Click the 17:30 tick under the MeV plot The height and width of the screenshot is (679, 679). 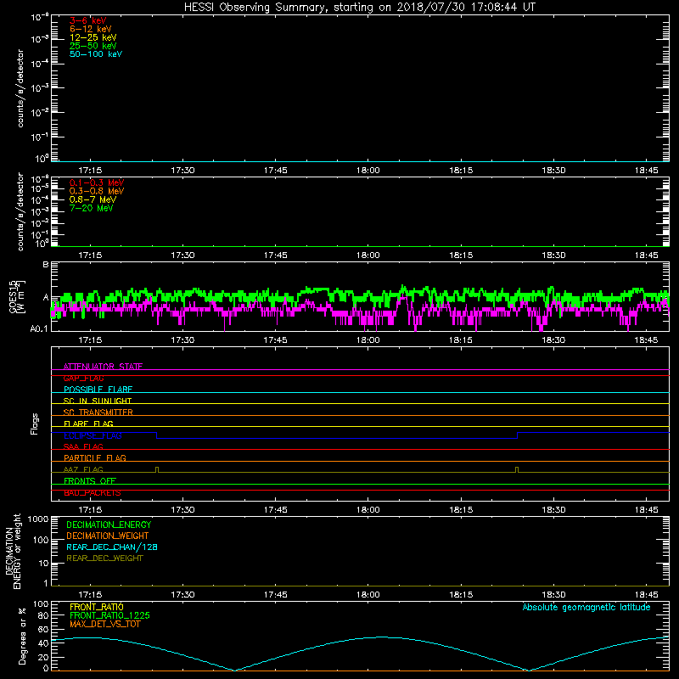(182, 255)
